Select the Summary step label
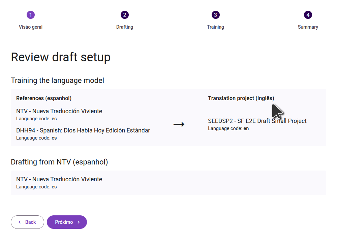This screenshot has height=243, width=337. [x=308, y=27]
